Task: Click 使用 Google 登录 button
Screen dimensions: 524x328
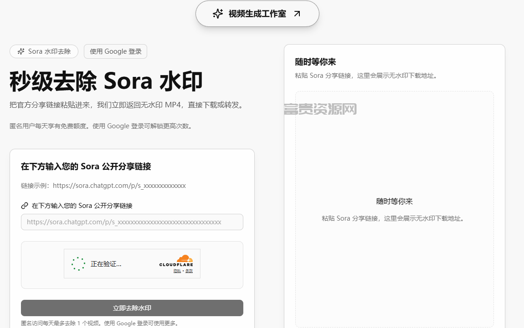Action: [116, 51]
